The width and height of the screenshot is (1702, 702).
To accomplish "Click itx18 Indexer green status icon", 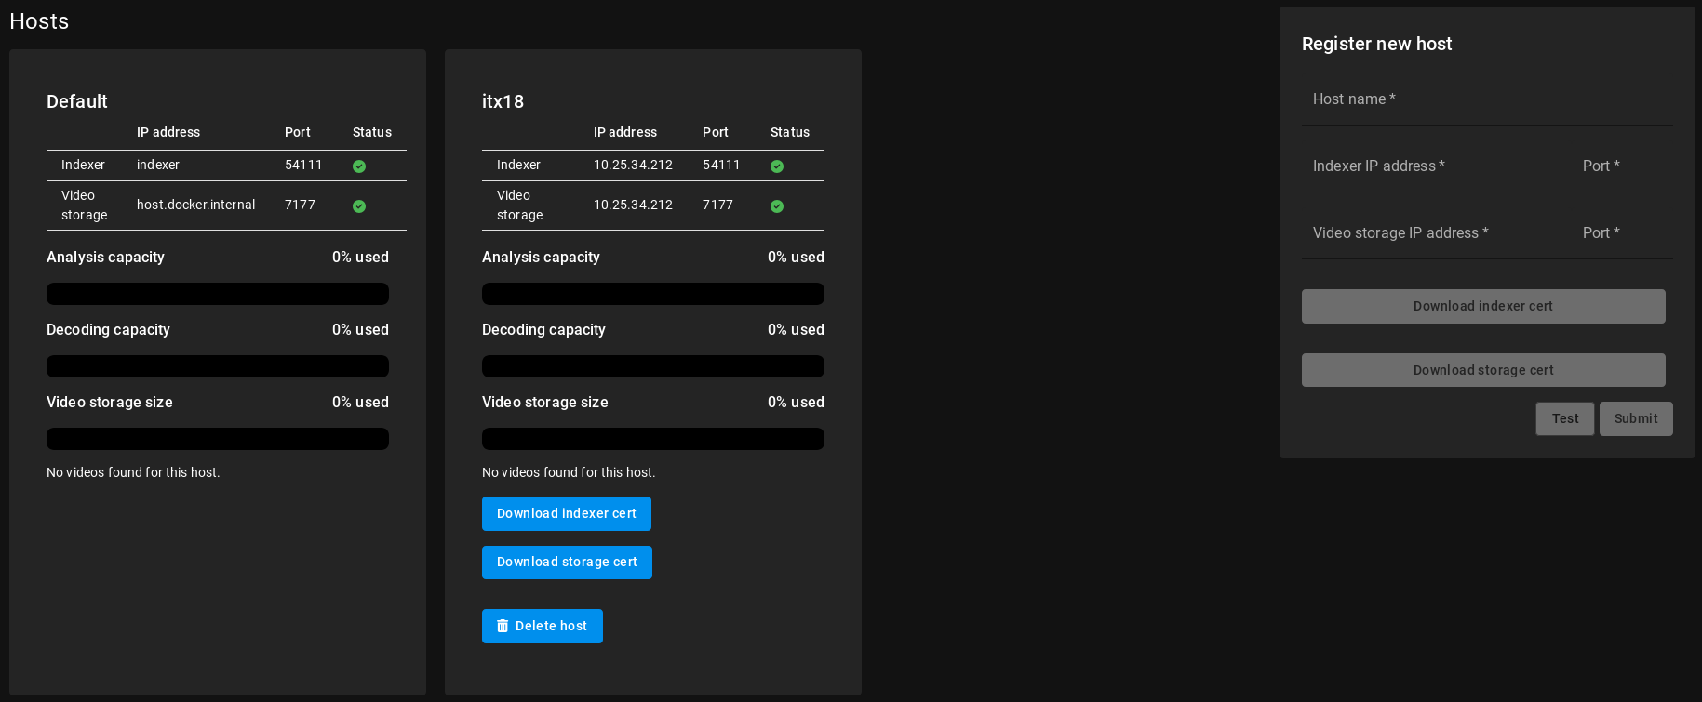I will tap(777, 166).
